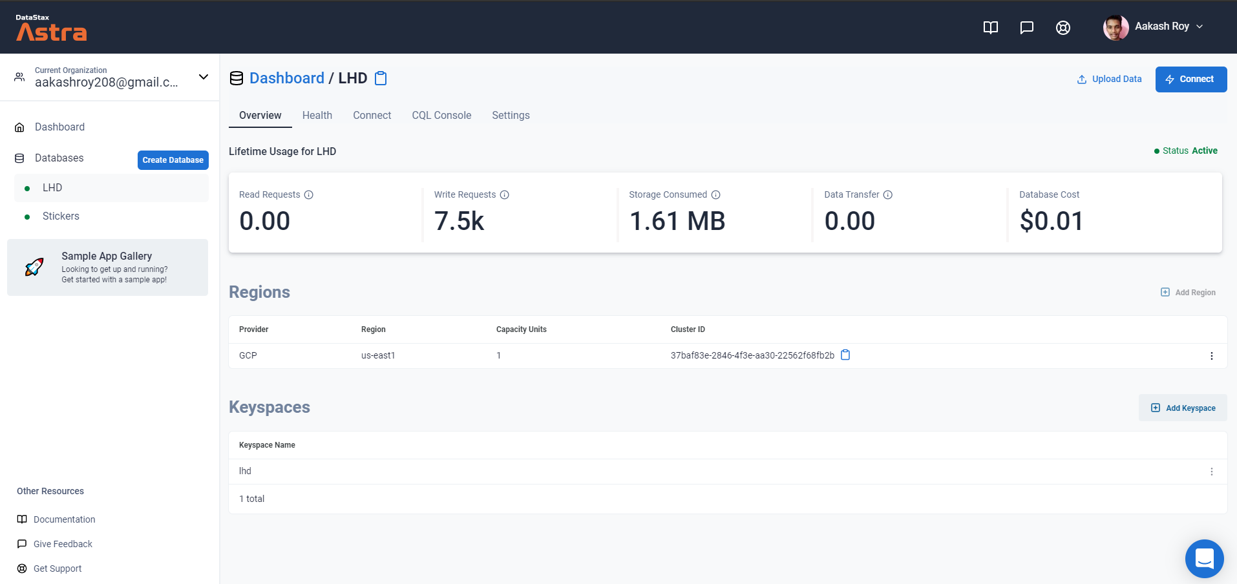
Task: Click the "1 total" keyspace count
Action: click(252, 499)
